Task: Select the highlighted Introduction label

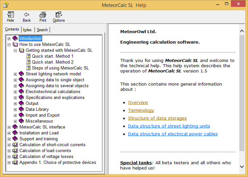Action: pyautogui.click(x=30, y=38)
